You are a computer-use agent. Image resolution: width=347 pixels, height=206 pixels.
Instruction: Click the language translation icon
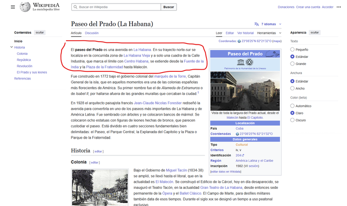[257, 24]
